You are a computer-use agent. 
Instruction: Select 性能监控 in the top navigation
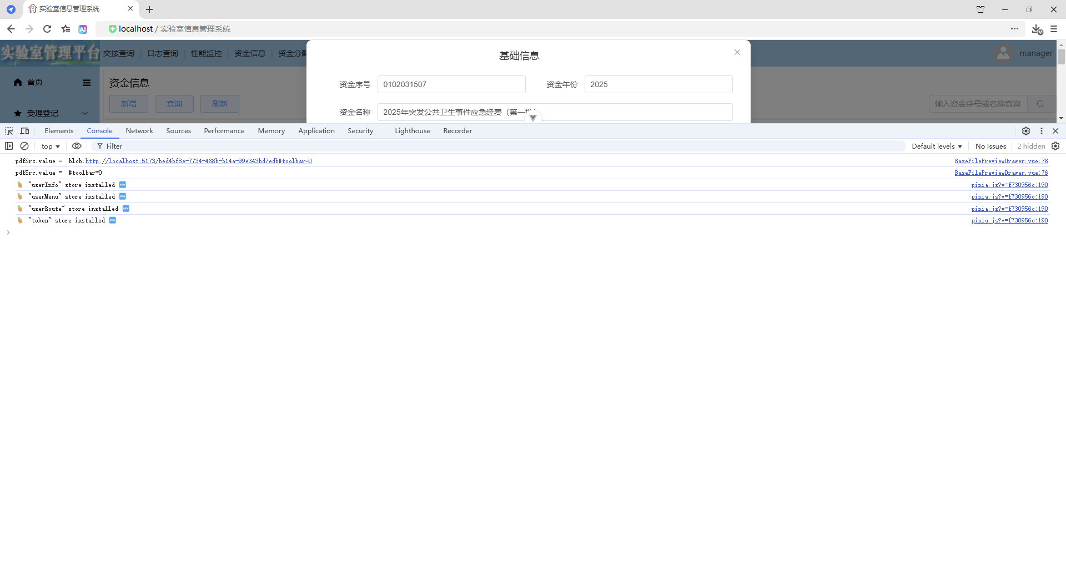[x=205, y=53]
